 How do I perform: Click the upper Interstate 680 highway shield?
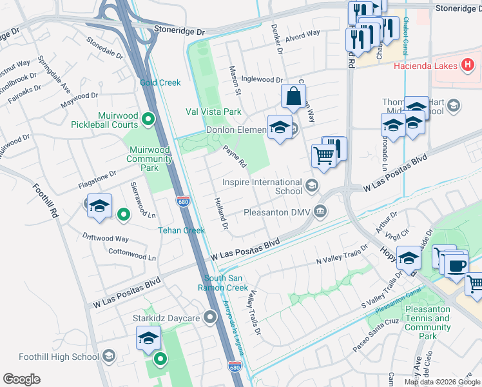point(183,201)
